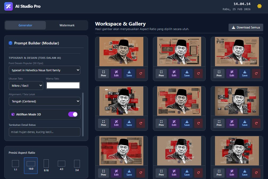
Task: Save the center image of the gallery
Action: coord(187,123)
